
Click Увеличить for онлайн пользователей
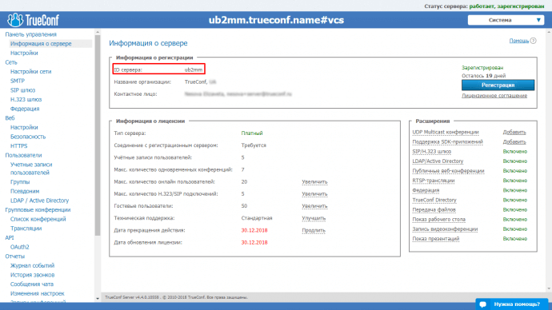pos(314,181)
